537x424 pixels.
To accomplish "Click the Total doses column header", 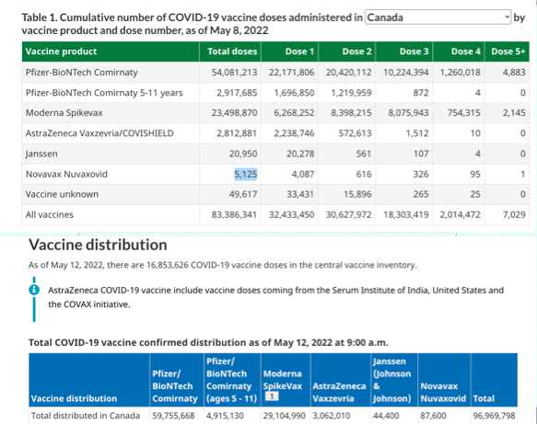I will tap(230, 52).
